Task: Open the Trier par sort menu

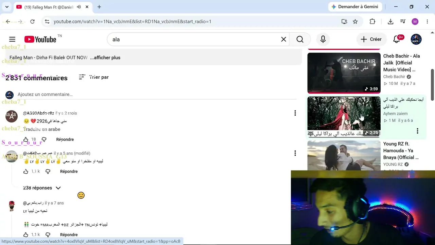Action: click(94, 77)
